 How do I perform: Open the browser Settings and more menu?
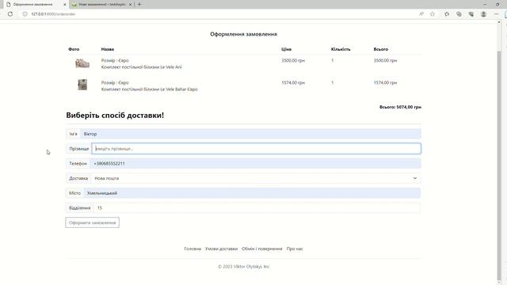click(497, 14)
